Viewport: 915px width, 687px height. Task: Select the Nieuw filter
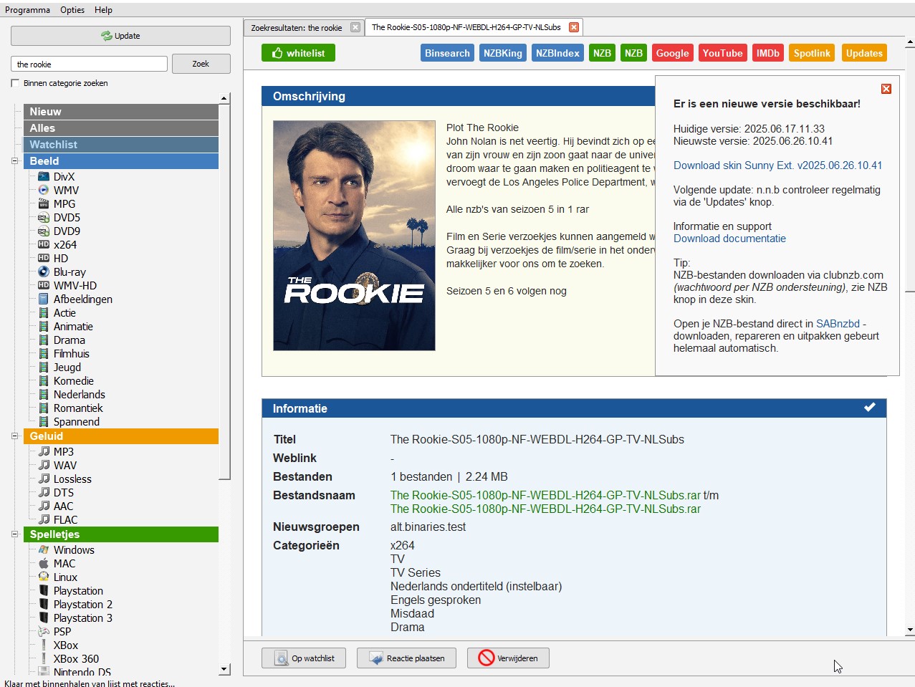tap(121, 112)
